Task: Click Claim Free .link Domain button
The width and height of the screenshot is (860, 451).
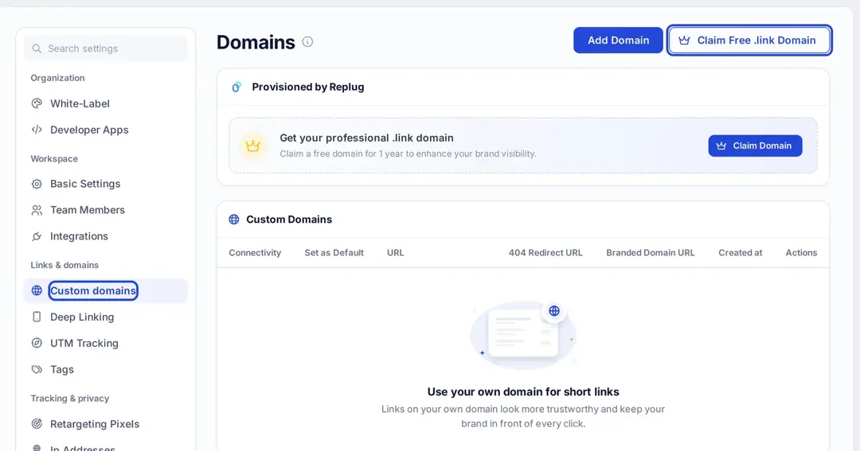Action: (749, 40)
